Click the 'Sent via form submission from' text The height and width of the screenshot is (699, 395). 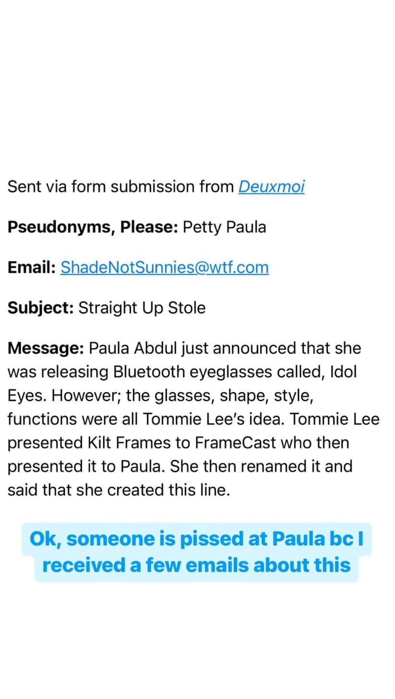[x=121, y=187]
